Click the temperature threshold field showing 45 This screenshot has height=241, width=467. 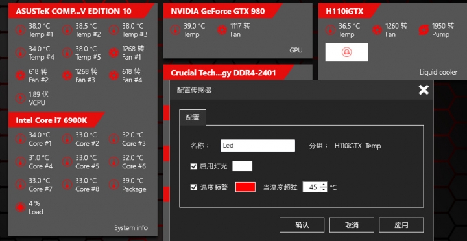(x=311, y=187)
